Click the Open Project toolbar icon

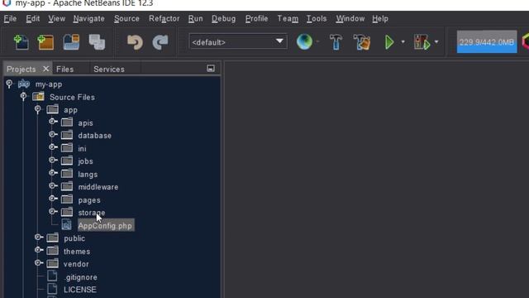tap(71, 42)
